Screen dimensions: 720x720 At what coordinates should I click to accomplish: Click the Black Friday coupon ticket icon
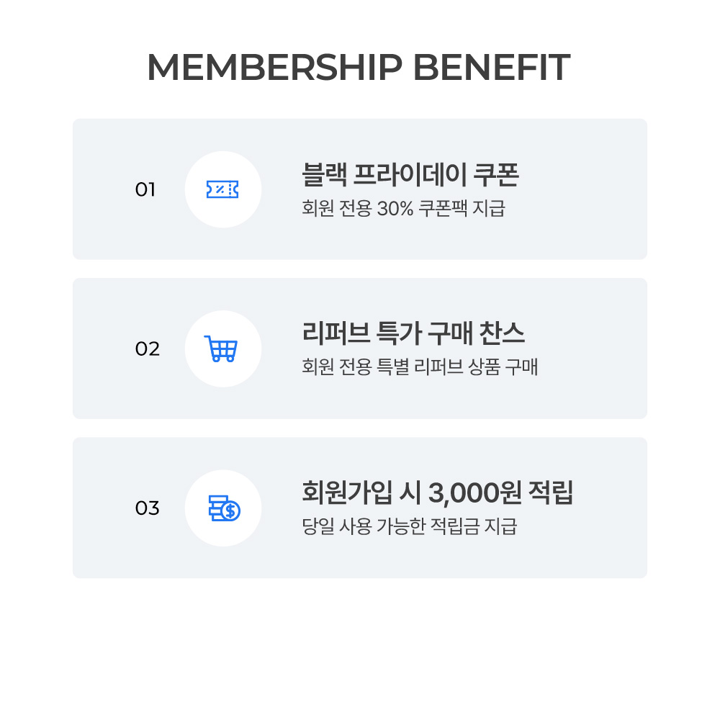222,189
